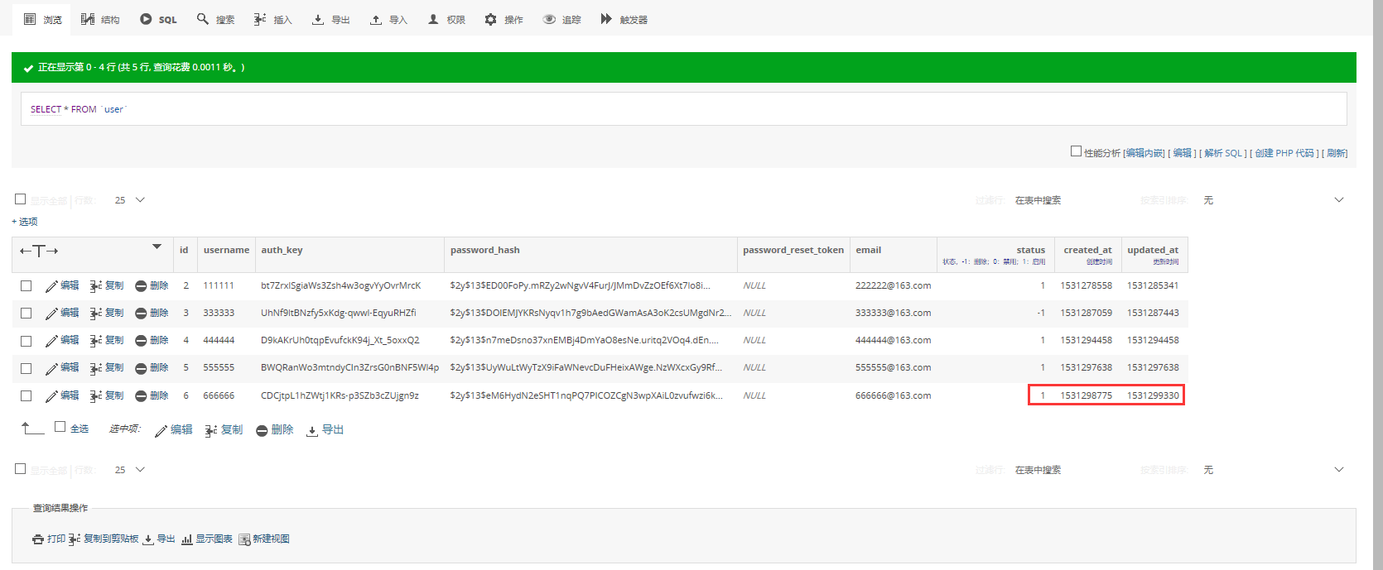Tick the select-all checkbox below table
This screenshot has height=570, width=1383.
(60, 427)
